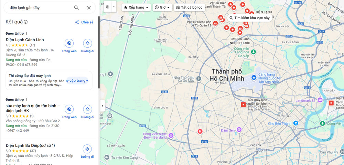Click the pin for Vật Tư Điện Lạnh Lê Tứ Quận 12

click(215, 23)
